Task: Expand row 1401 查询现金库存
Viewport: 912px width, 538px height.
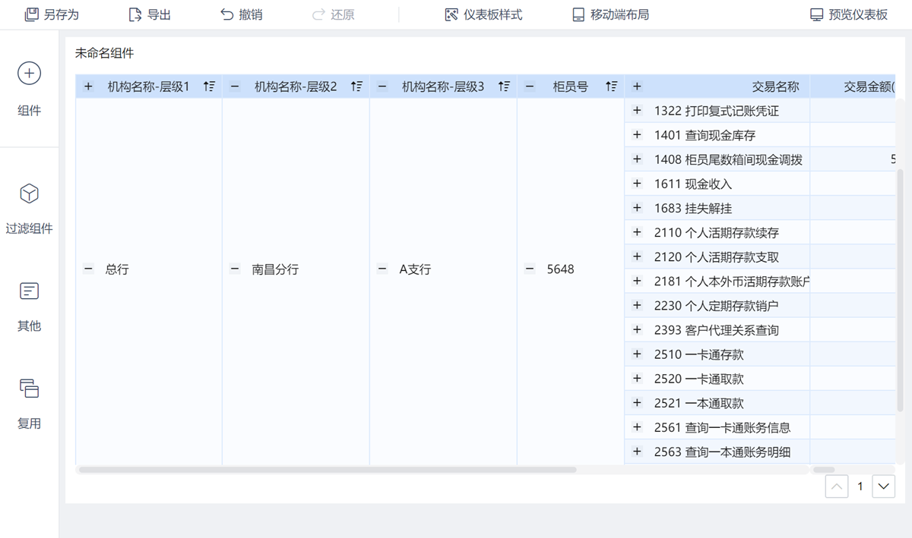Action: coord(637,135)
